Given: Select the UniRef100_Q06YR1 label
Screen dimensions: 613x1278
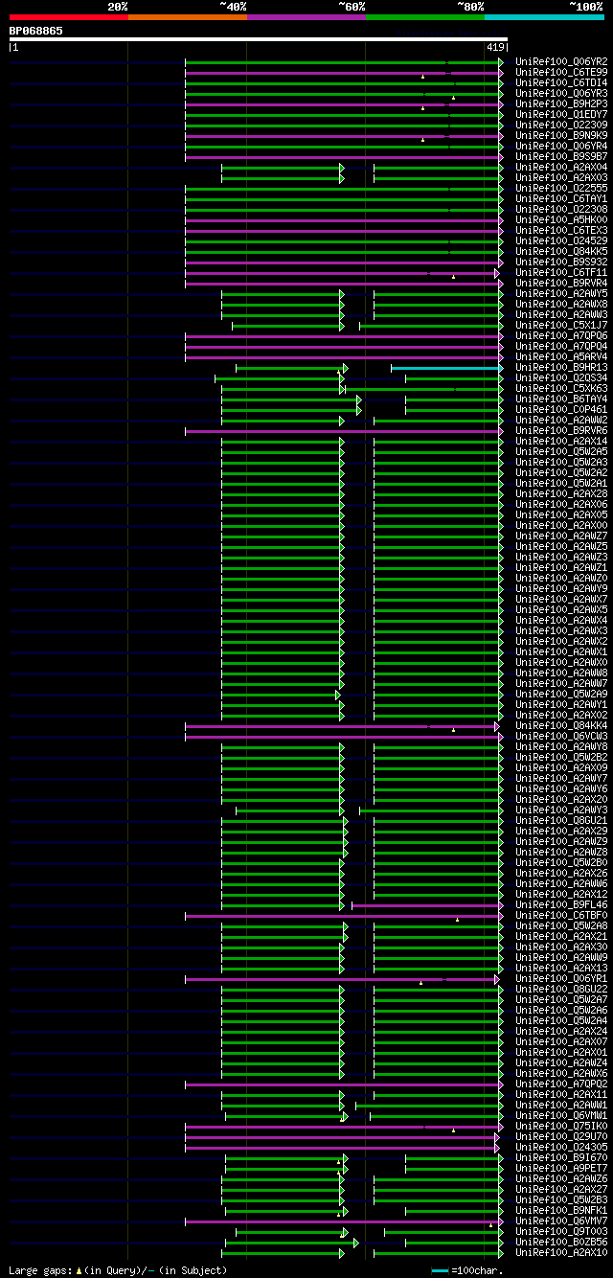Looking at the screenshot, I should click(x=561, y=979).
